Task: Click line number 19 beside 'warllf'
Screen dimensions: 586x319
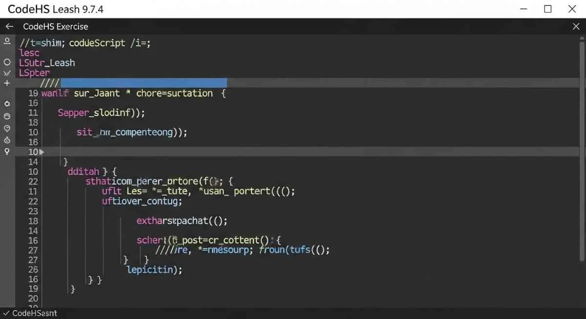Action: coord(33,93)
